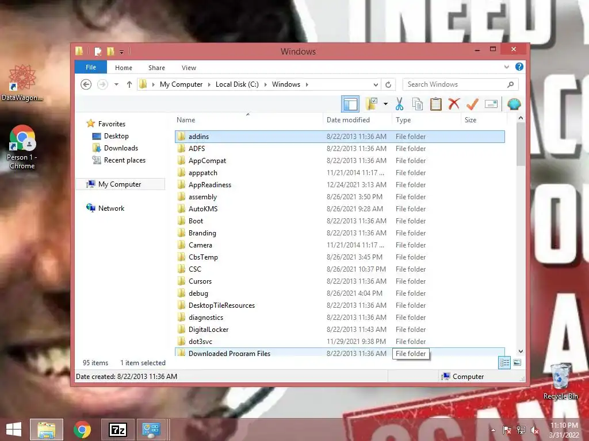Open 7-Zip from the taskbar
Viewport: 589px width, 441px height.
tap(117, 430)
